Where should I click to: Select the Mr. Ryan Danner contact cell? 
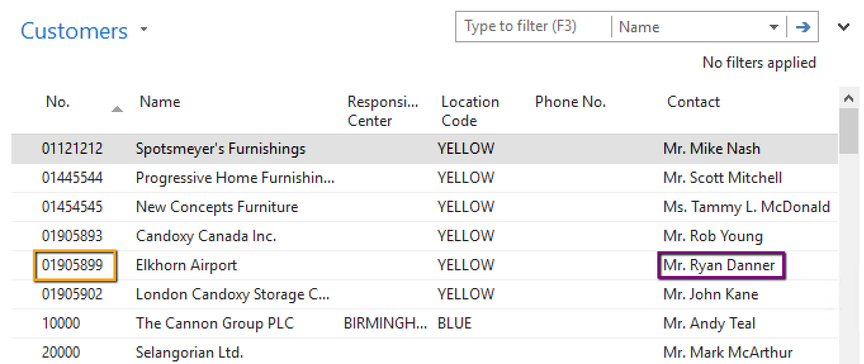click(x=719, y=265)
